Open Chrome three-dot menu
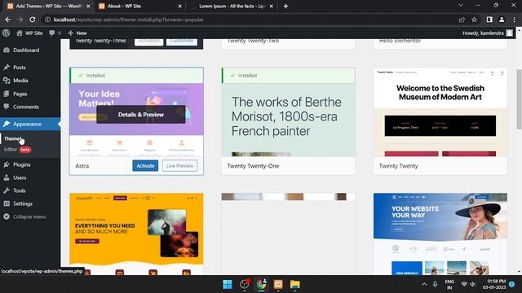The image size is (522, 293). 514,20
